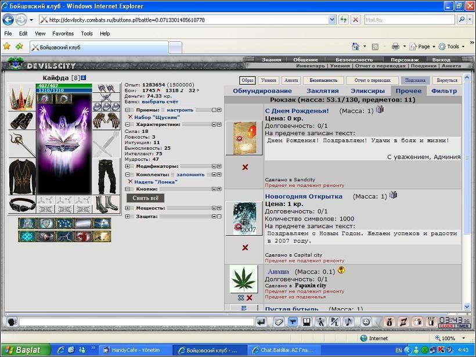Open the Обмундирование inventory tab
This screenshot has height=357, width=476.
262,91
